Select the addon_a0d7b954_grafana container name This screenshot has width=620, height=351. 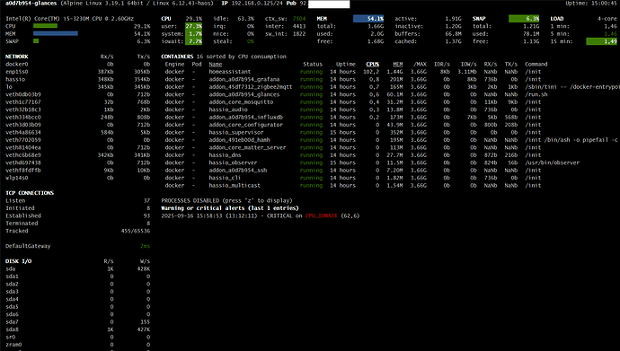pyautogui.click(x=244, y=79)
